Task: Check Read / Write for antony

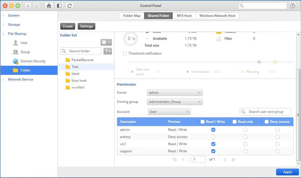Action: tap(213, 137)
